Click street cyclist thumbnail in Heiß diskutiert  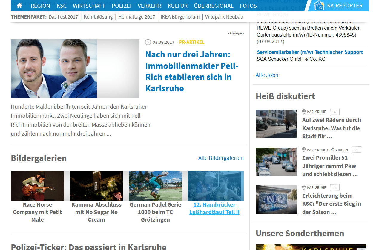(276, 124)
